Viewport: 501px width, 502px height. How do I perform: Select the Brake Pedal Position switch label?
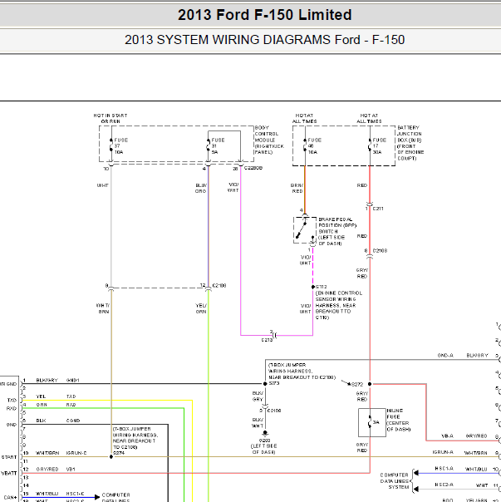click(x=337, y=232)
